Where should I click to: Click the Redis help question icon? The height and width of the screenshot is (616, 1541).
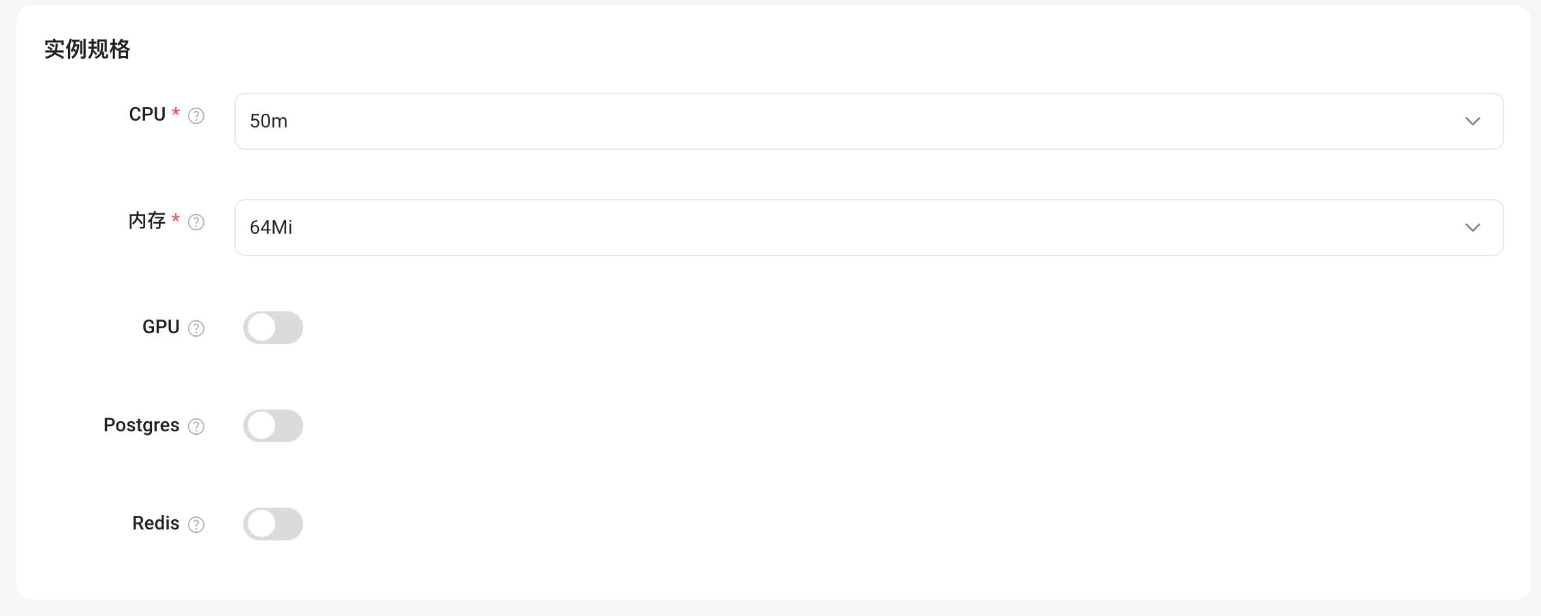(x=196, y=525)
